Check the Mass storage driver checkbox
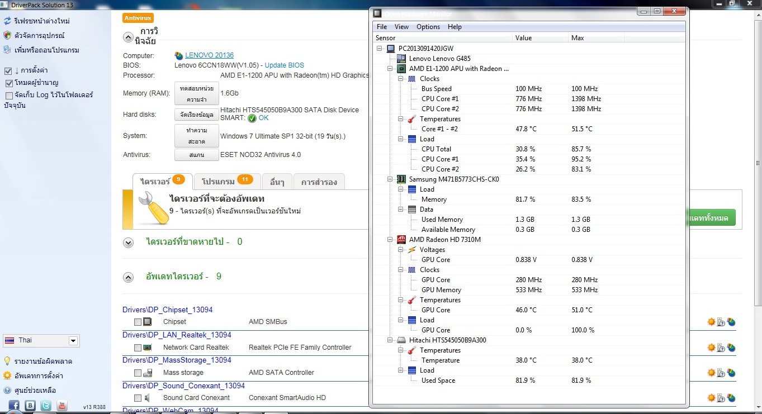Viewport: 762px width, 414px height. (x=138, y=373)
